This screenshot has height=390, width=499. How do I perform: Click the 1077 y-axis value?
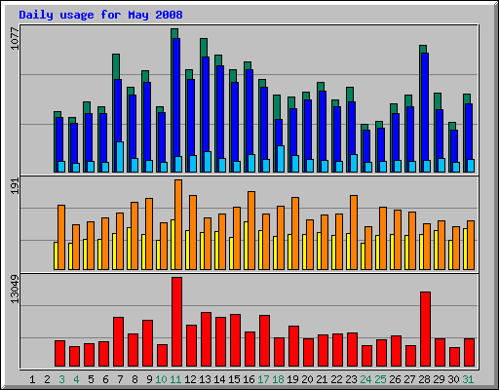pos(15,39)
